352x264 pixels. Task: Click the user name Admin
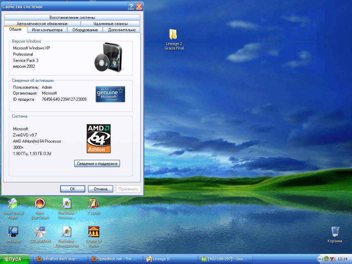pos(47,87)
